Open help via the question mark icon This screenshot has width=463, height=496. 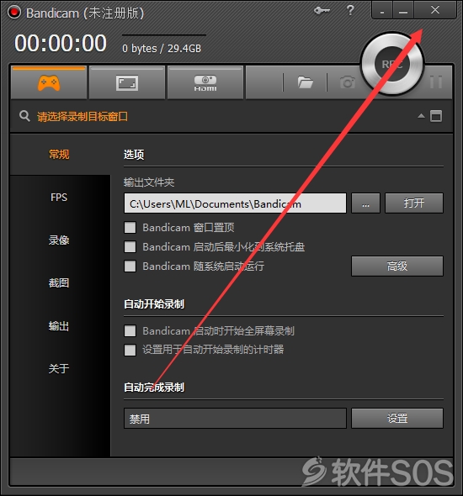[x=350, y=10]
